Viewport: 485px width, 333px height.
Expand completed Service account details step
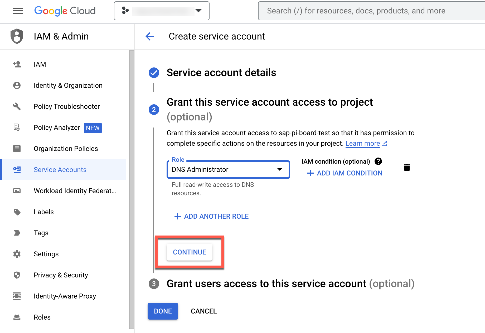tap(221, 73)
